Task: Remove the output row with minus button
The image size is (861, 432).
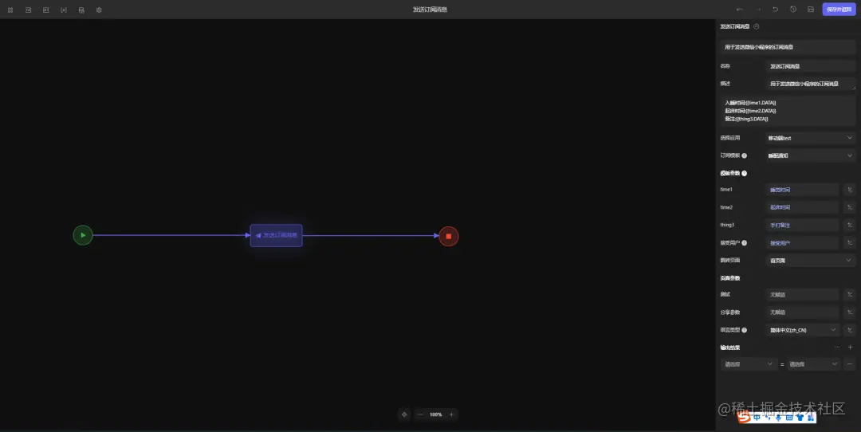Action: pos(850,364)
